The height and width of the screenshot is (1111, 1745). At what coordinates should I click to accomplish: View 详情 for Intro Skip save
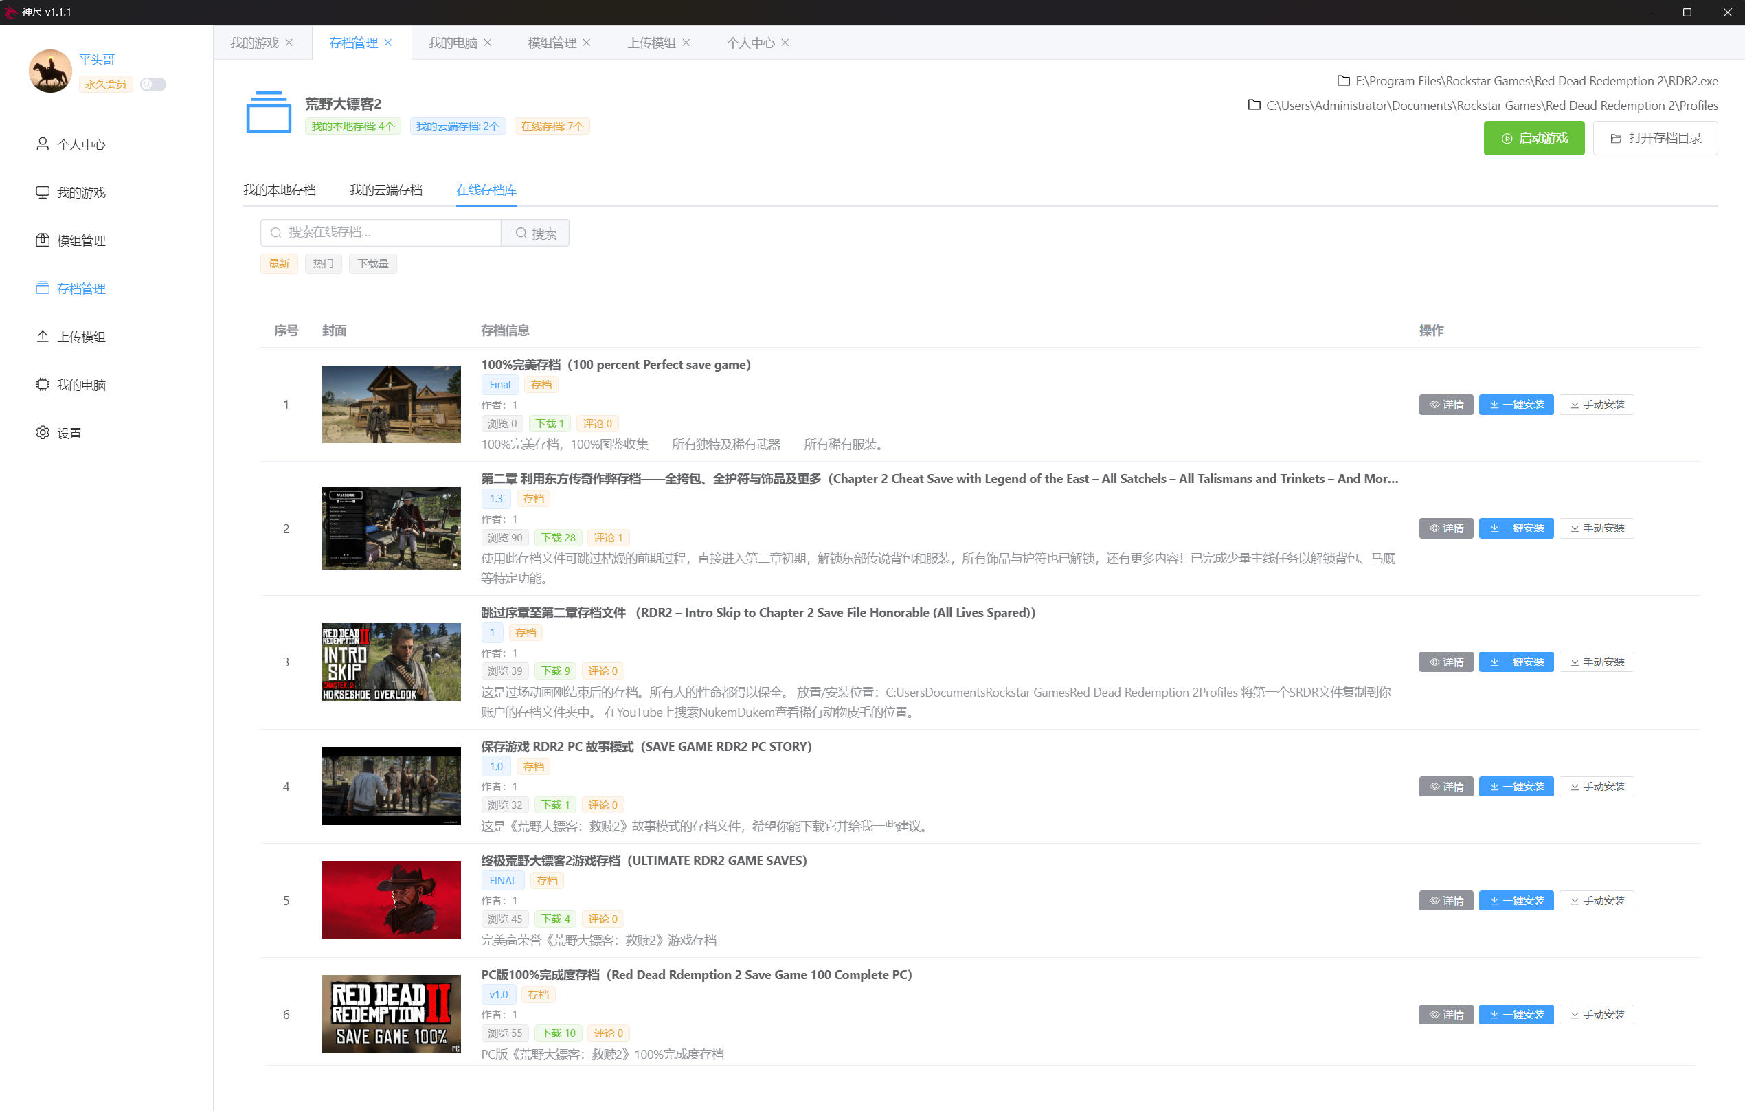(1446, 662)
